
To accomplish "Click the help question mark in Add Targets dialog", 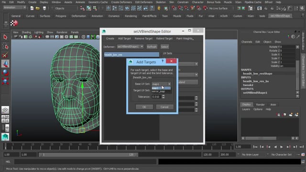I will pos(163,61).
